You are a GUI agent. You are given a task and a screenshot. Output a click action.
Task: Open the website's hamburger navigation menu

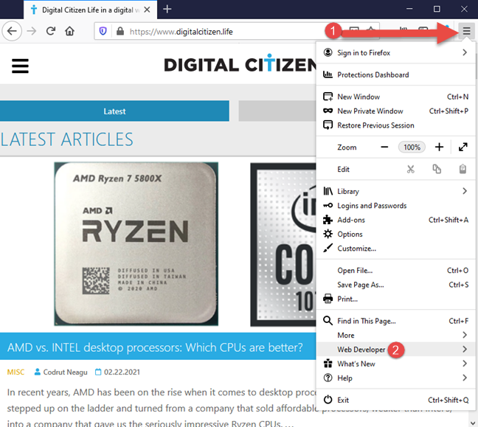(x=20, y=66)
